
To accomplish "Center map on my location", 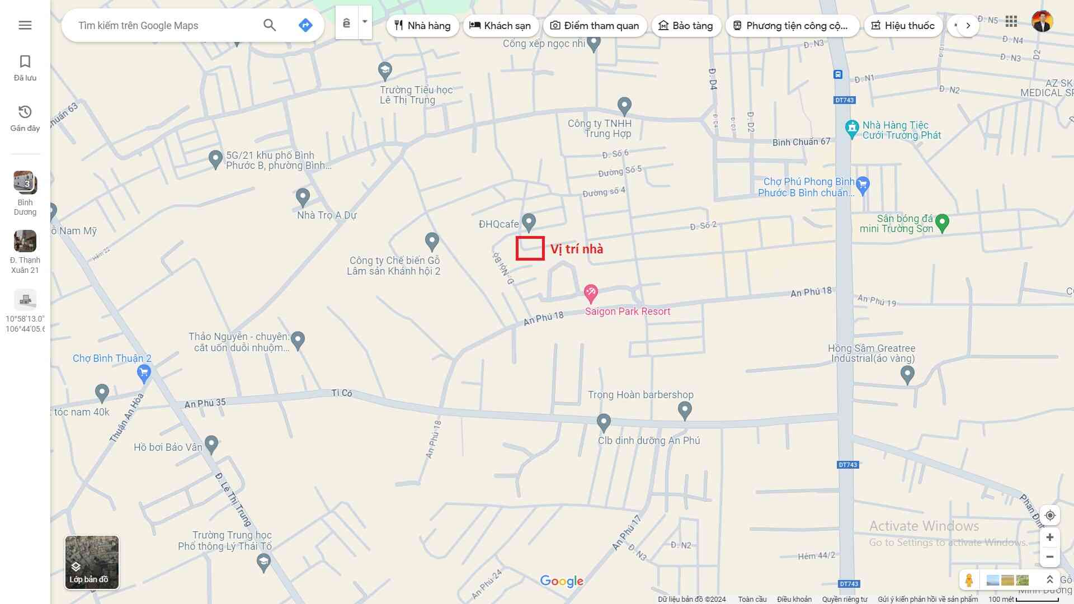I will (1050, 515).
